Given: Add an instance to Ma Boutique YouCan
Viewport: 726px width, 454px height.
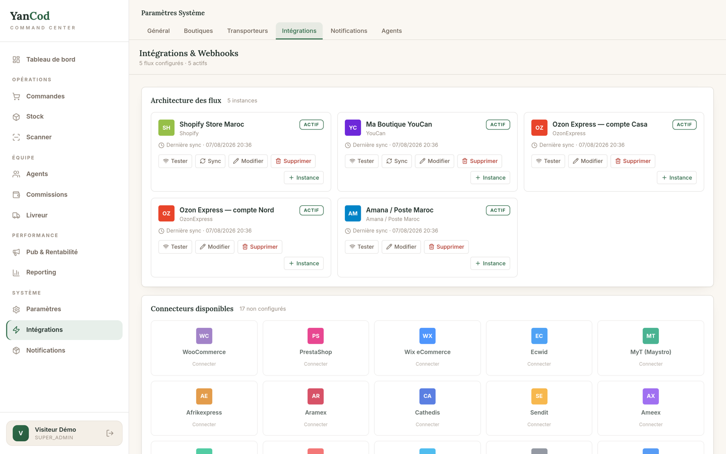Looking at the screenshot, I should [x=490, y=178].
